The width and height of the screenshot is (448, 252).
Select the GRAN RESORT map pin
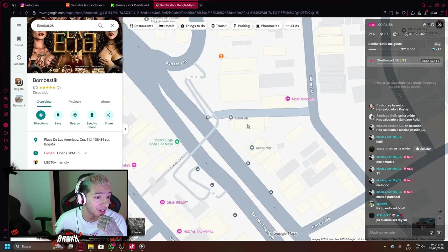pyautogui.click(x=162, y=202)
